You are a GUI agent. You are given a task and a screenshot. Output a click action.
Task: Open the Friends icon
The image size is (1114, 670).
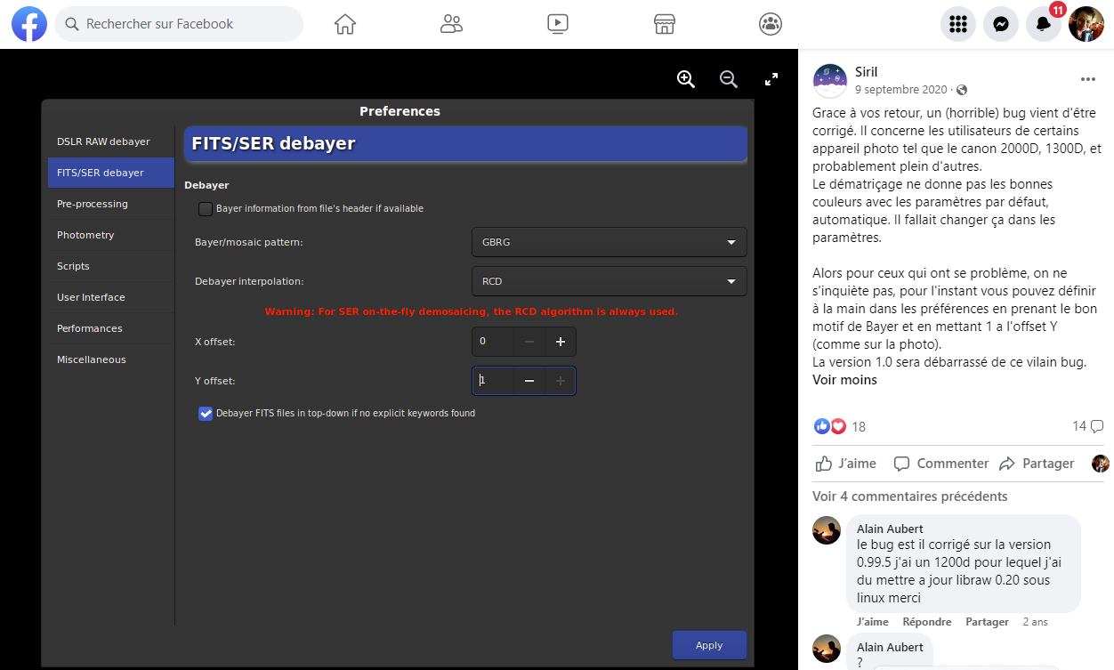(451, 24)
